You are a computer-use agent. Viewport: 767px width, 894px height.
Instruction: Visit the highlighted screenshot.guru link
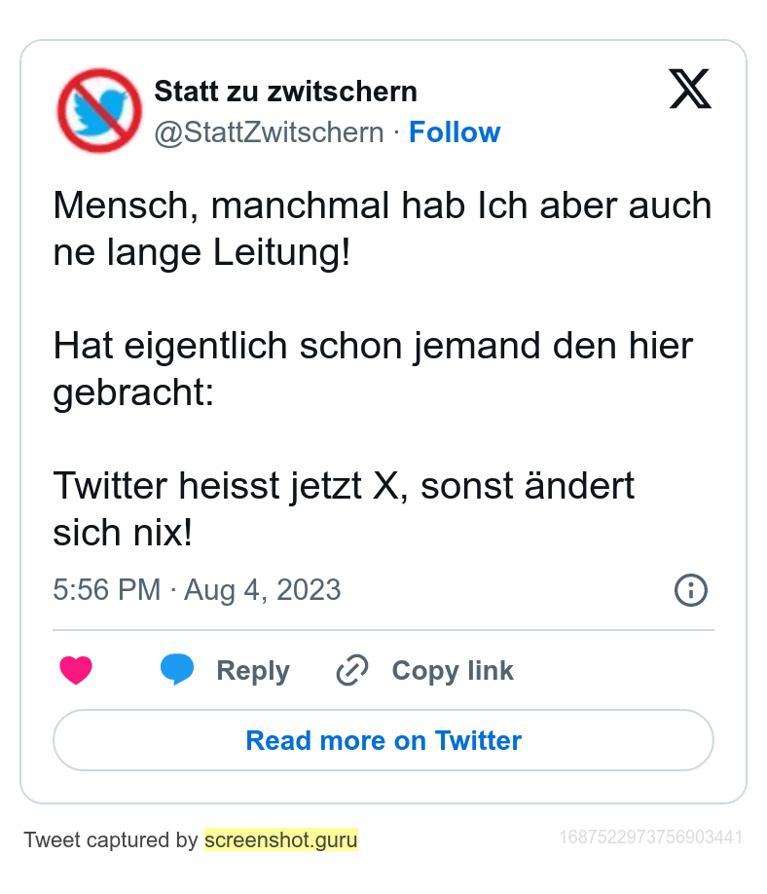click(281, 839)
